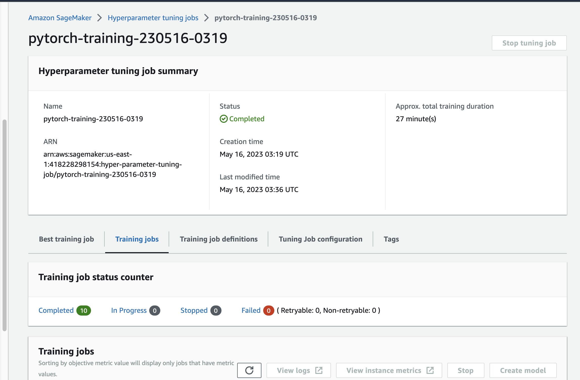Screen dimensions: 580x380
Task: Filter by Failed training jobs link
Action: click(251, 311)
